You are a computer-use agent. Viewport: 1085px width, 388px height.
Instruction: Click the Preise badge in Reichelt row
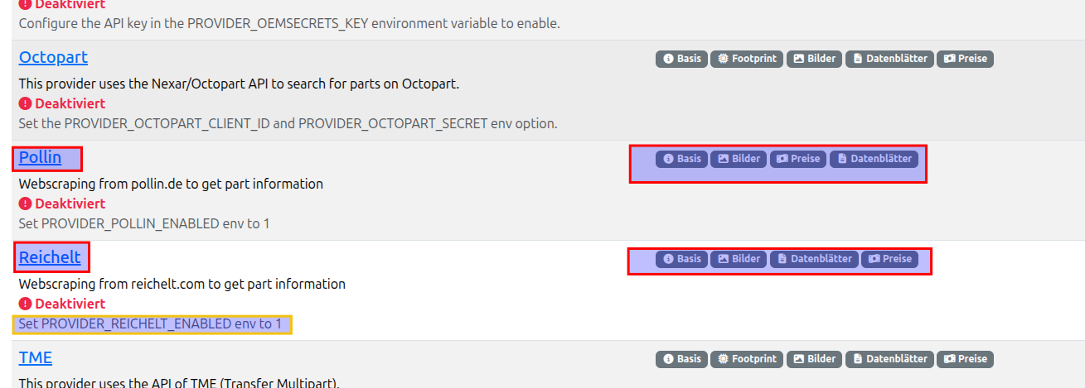pos(890,259)
